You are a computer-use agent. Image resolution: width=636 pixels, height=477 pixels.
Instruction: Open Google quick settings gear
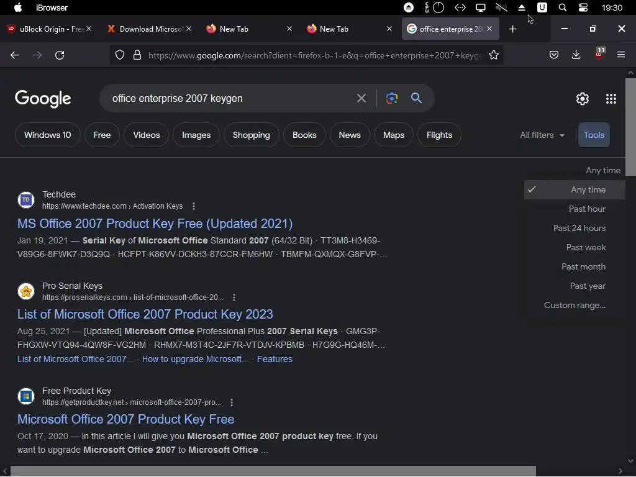pos(583,99)
